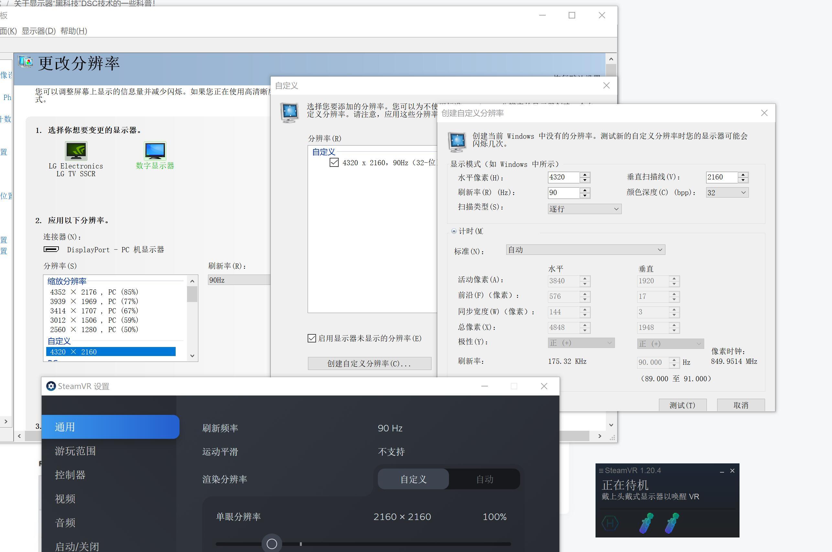Click the 90 Hz refresh rate value in SteamVR
832x552 pixels.
pos(390,428)
